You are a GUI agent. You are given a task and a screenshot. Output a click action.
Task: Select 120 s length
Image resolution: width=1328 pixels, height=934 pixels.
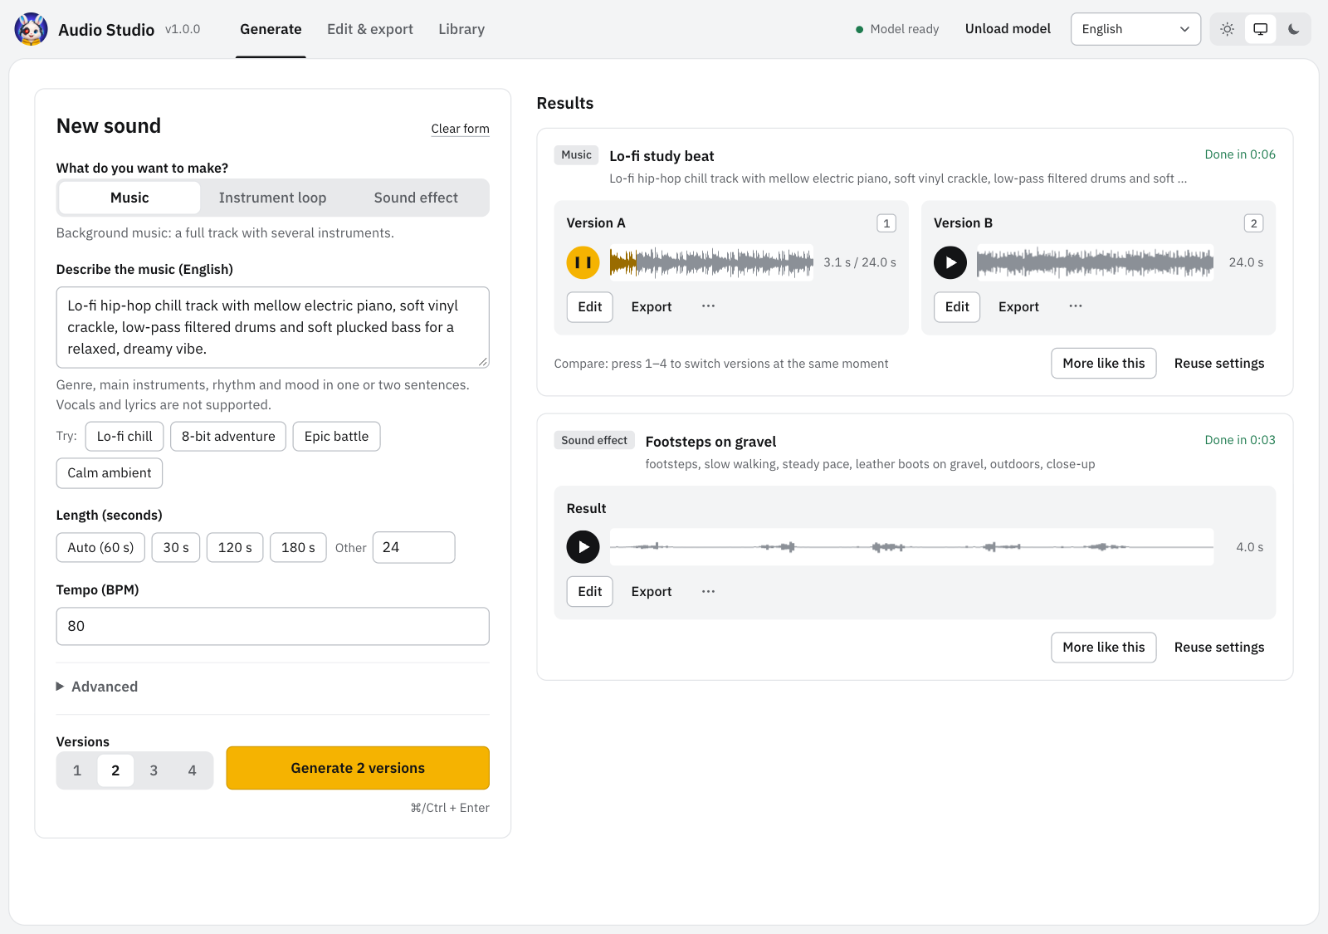[x=235, y=548]
